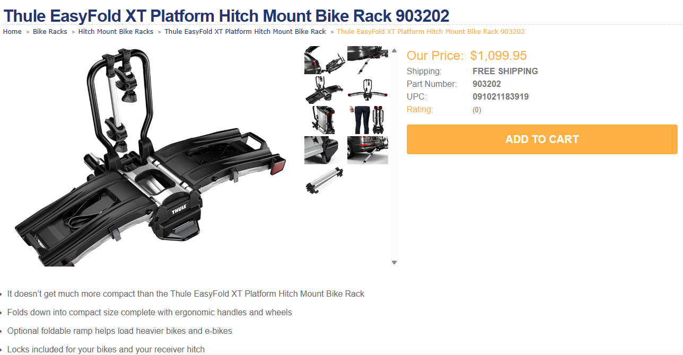Open Thule EasyFold XT Platform Hitch Mount Bike Rack breadcrumb
This screenshot has width=683, height=355.
[245, 32]
